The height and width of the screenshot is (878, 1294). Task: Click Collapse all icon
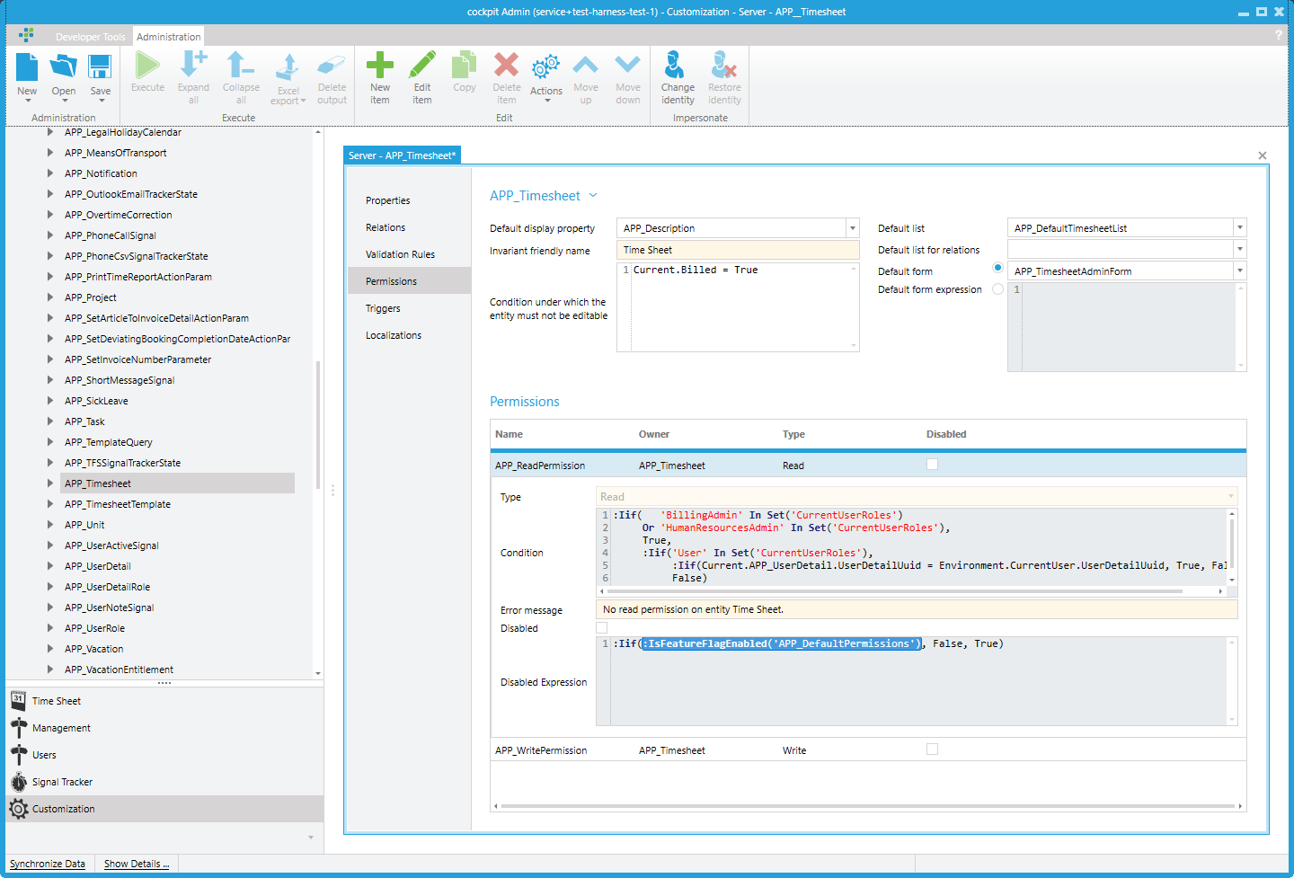pyautogui.click(x=241, y=66)
